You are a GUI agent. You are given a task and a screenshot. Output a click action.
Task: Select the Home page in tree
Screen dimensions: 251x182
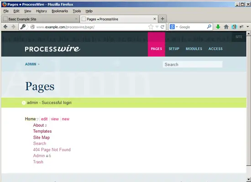30,119
